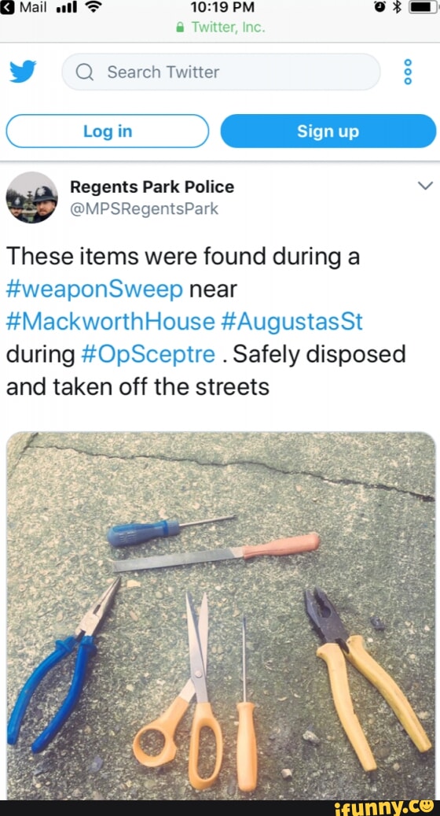Open the Regents Park Police display name
The height and width of the screenshot is (816, 440).
click(152, 186)
